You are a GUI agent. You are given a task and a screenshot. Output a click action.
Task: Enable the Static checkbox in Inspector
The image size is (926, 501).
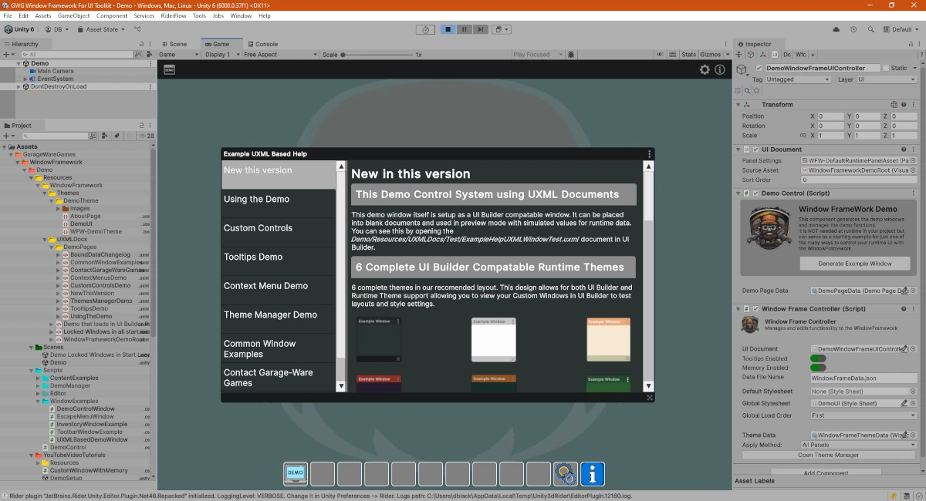pyautogui.click(x=886, y=68)
